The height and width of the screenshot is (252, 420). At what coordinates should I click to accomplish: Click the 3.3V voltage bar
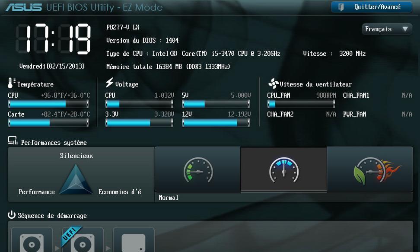[139, 123]
